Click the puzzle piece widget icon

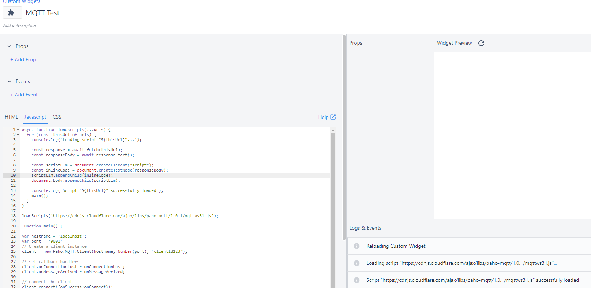(x=11, y=13)
